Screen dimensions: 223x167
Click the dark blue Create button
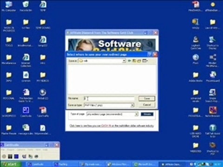(x=147, y=114)
